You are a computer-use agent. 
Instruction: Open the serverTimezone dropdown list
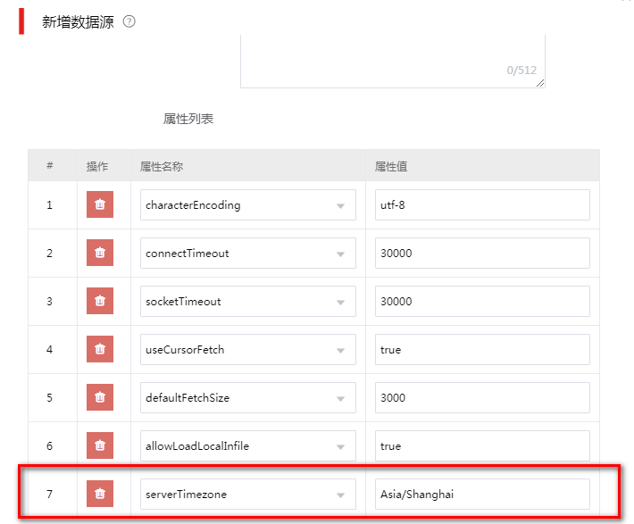coord(248,494)
